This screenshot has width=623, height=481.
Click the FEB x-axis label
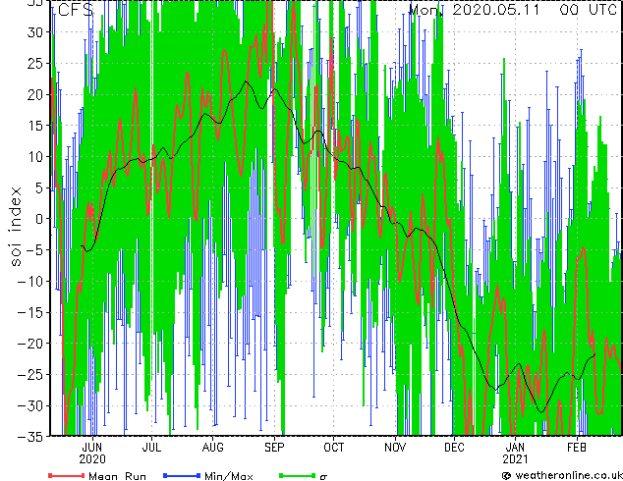pyautogui.click(x=576, y=448)
